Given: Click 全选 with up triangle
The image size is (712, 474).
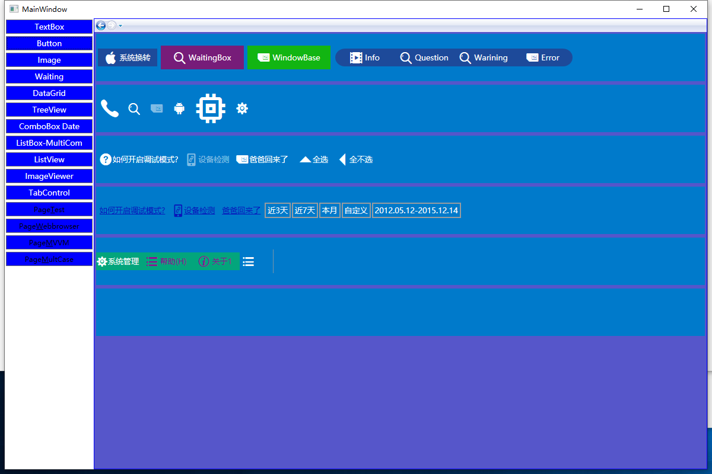Looking at the screenshot, I should [314, 159].
